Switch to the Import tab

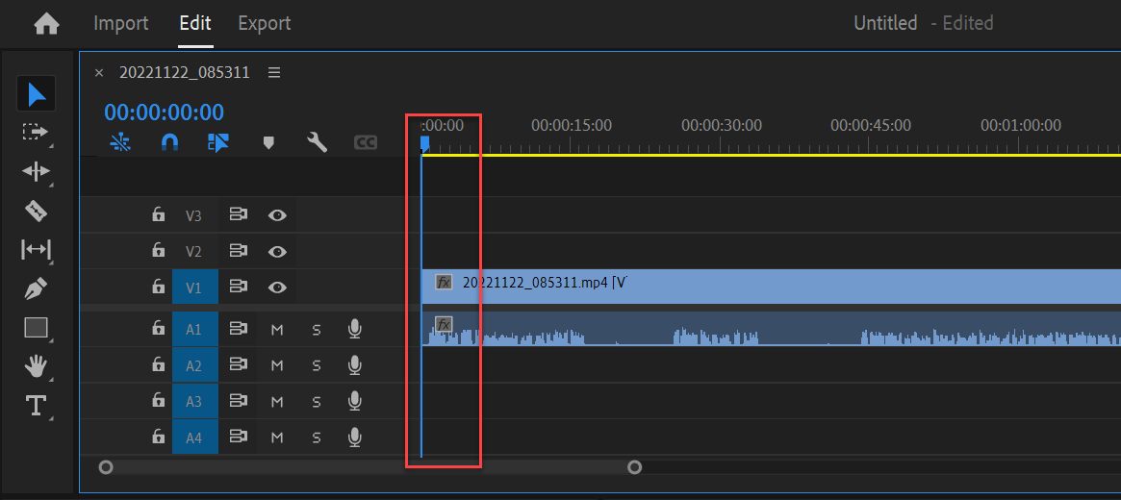click(121, 23)
